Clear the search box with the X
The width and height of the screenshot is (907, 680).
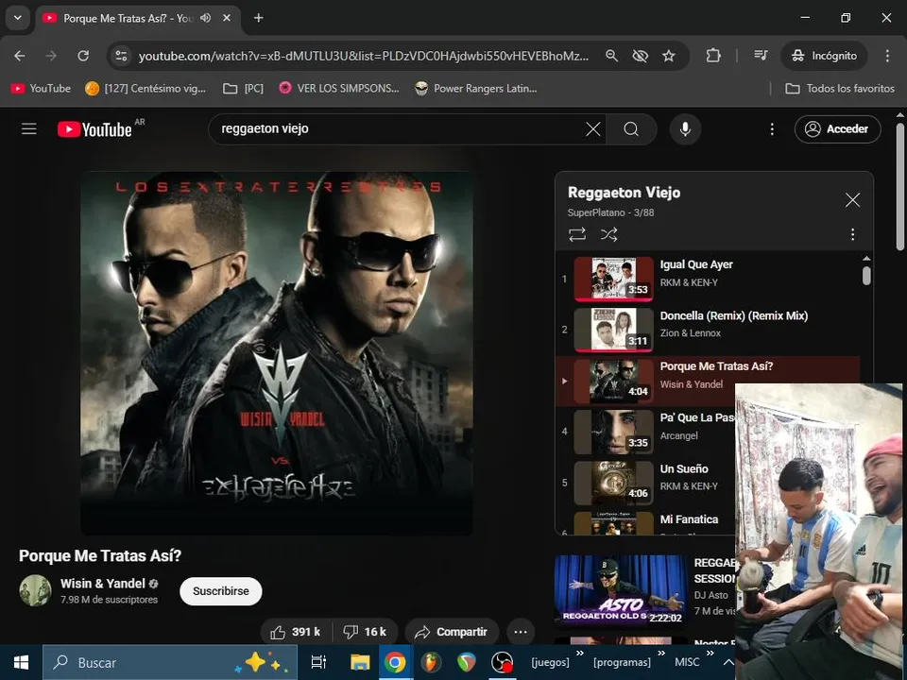click(593, 129)
